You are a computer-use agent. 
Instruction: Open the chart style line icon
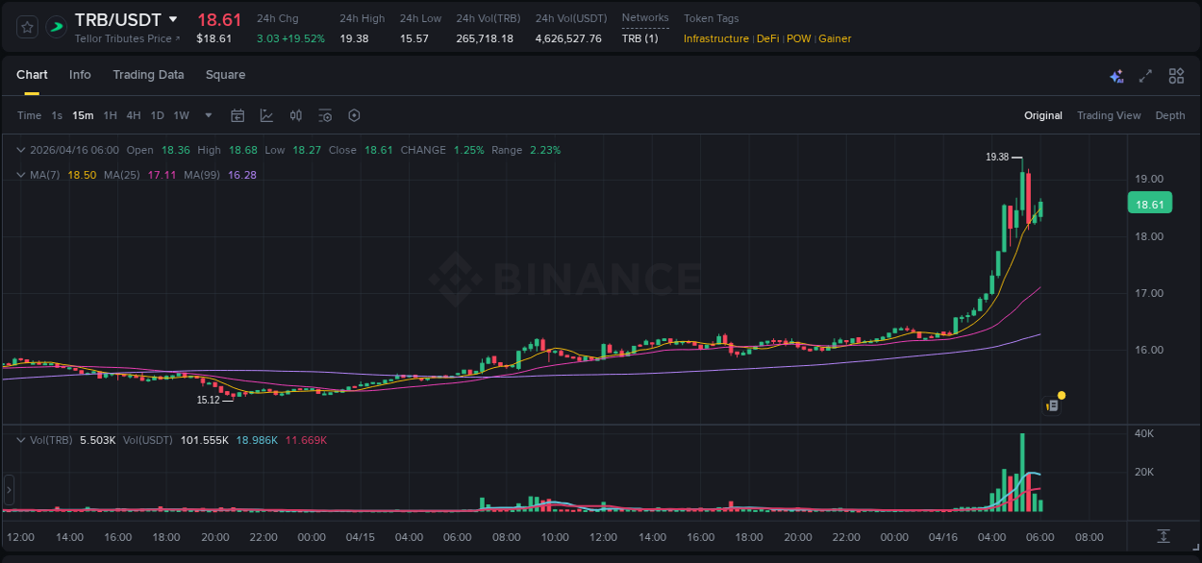[x=266, y=115]
